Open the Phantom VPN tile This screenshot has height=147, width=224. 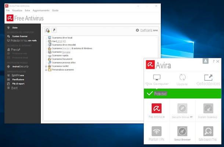(156, 133)
